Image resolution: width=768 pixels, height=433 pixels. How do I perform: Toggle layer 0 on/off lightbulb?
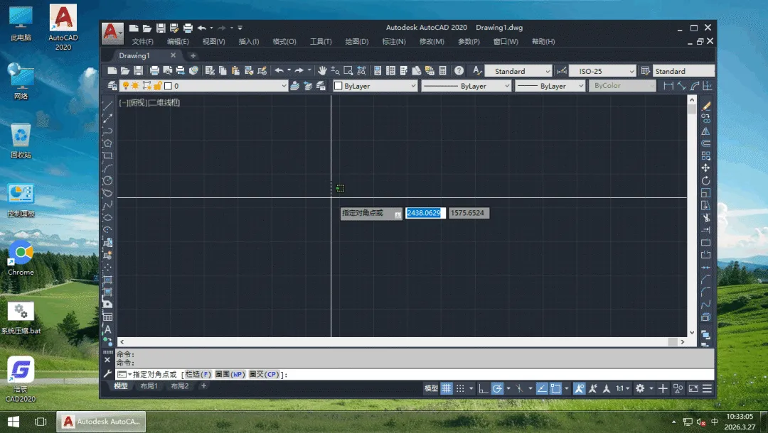click(x=125, y=86)
